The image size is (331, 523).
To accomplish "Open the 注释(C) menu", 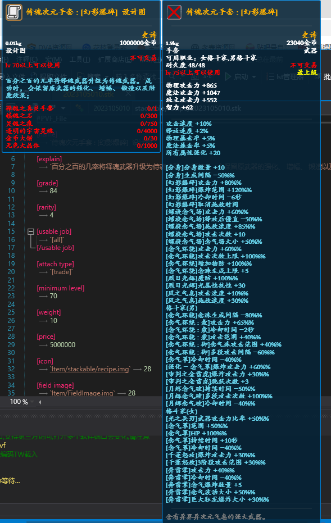I will coord(27,60).
